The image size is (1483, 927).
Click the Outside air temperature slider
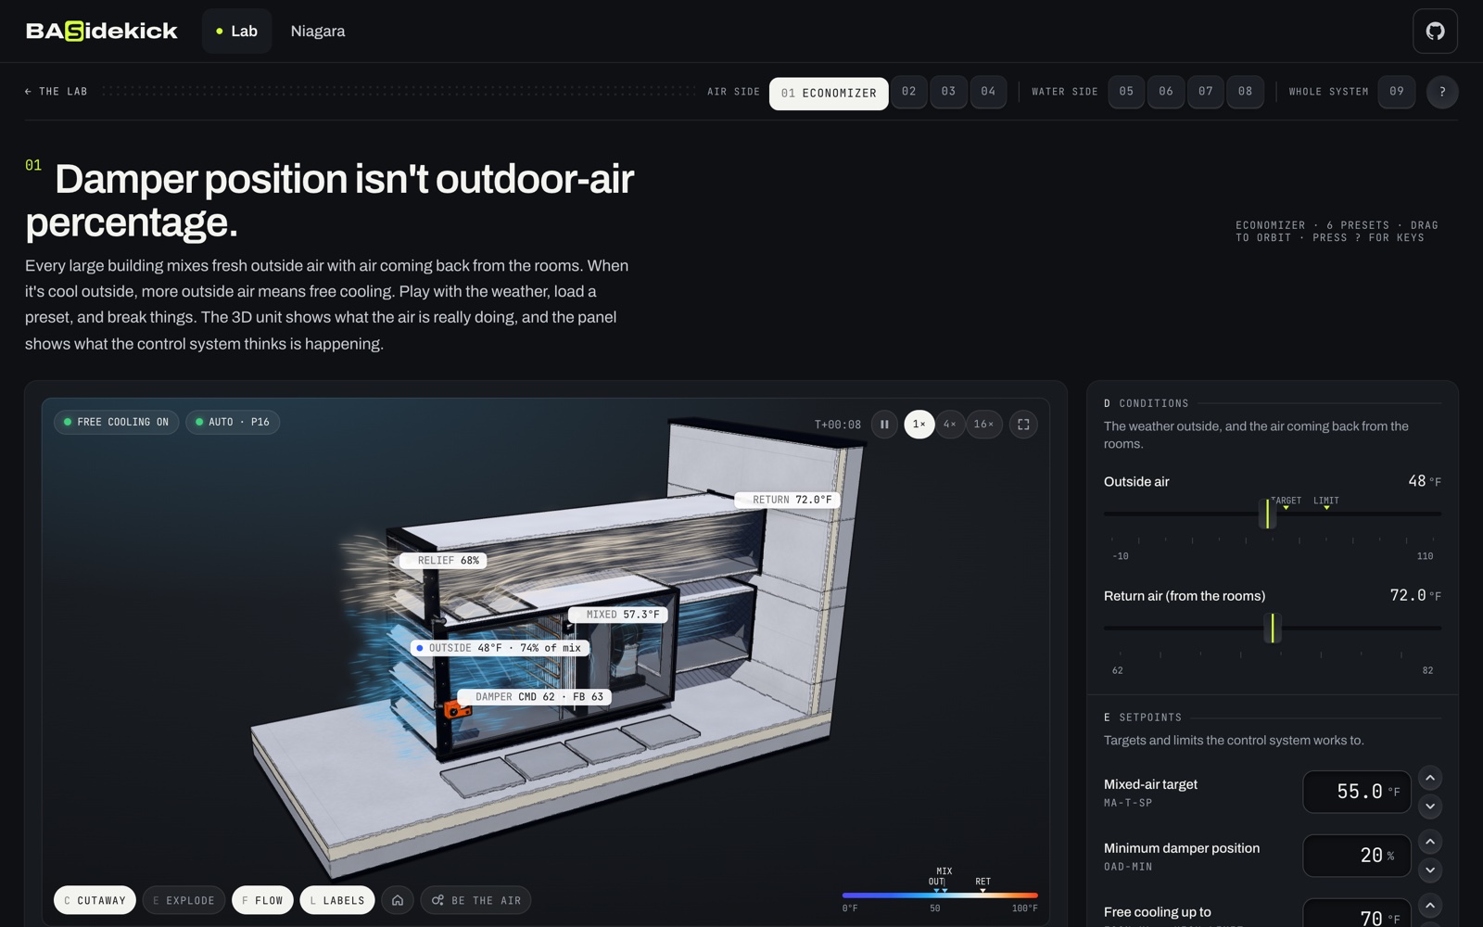tap(1273, 514)
